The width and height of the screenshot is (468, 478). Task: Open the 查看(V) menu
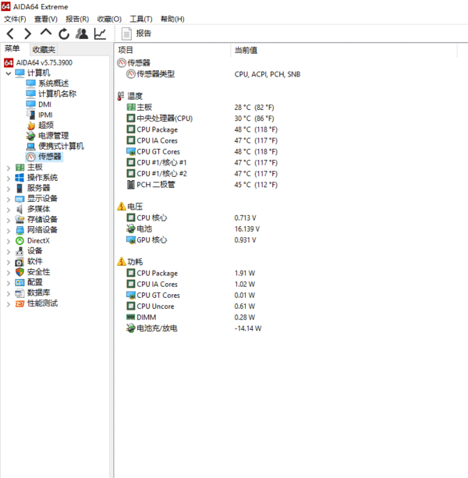(46, 19)
